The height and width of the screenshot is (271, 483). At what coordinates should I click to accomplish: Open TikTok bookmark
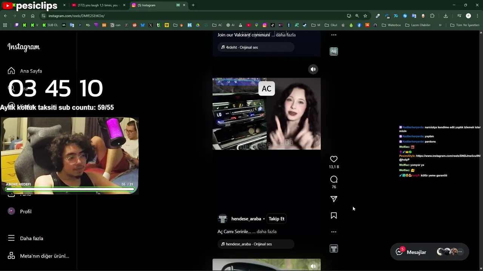point(272,25)
